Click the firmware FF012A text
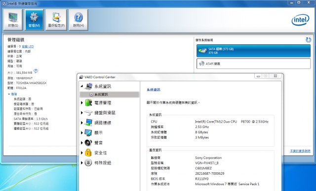316x191 pixels. coord(21,88)
